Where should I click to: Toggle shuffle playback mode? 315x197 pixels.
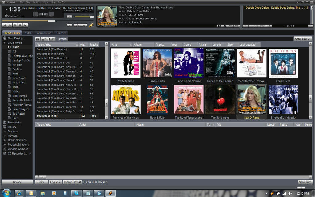point(77,25)
